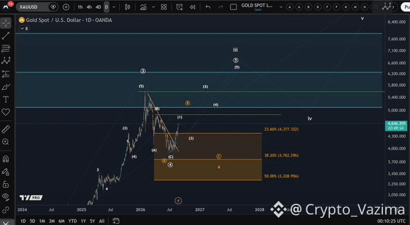Select the 5D date range

(33, 221)
